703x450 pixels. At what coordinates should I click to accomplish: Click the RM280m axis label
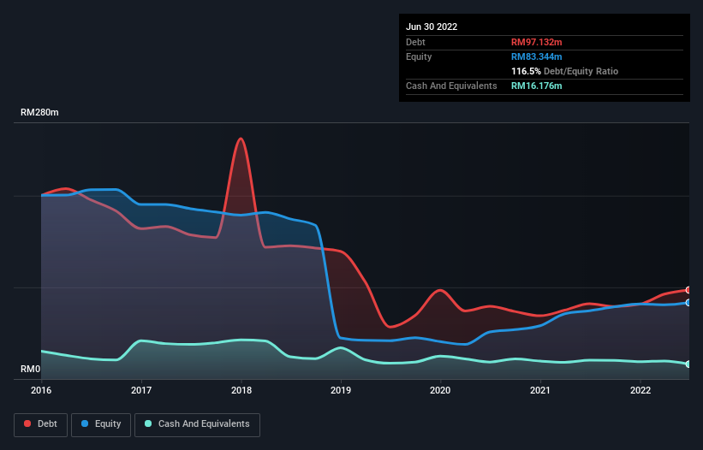[x=39, y=112]
